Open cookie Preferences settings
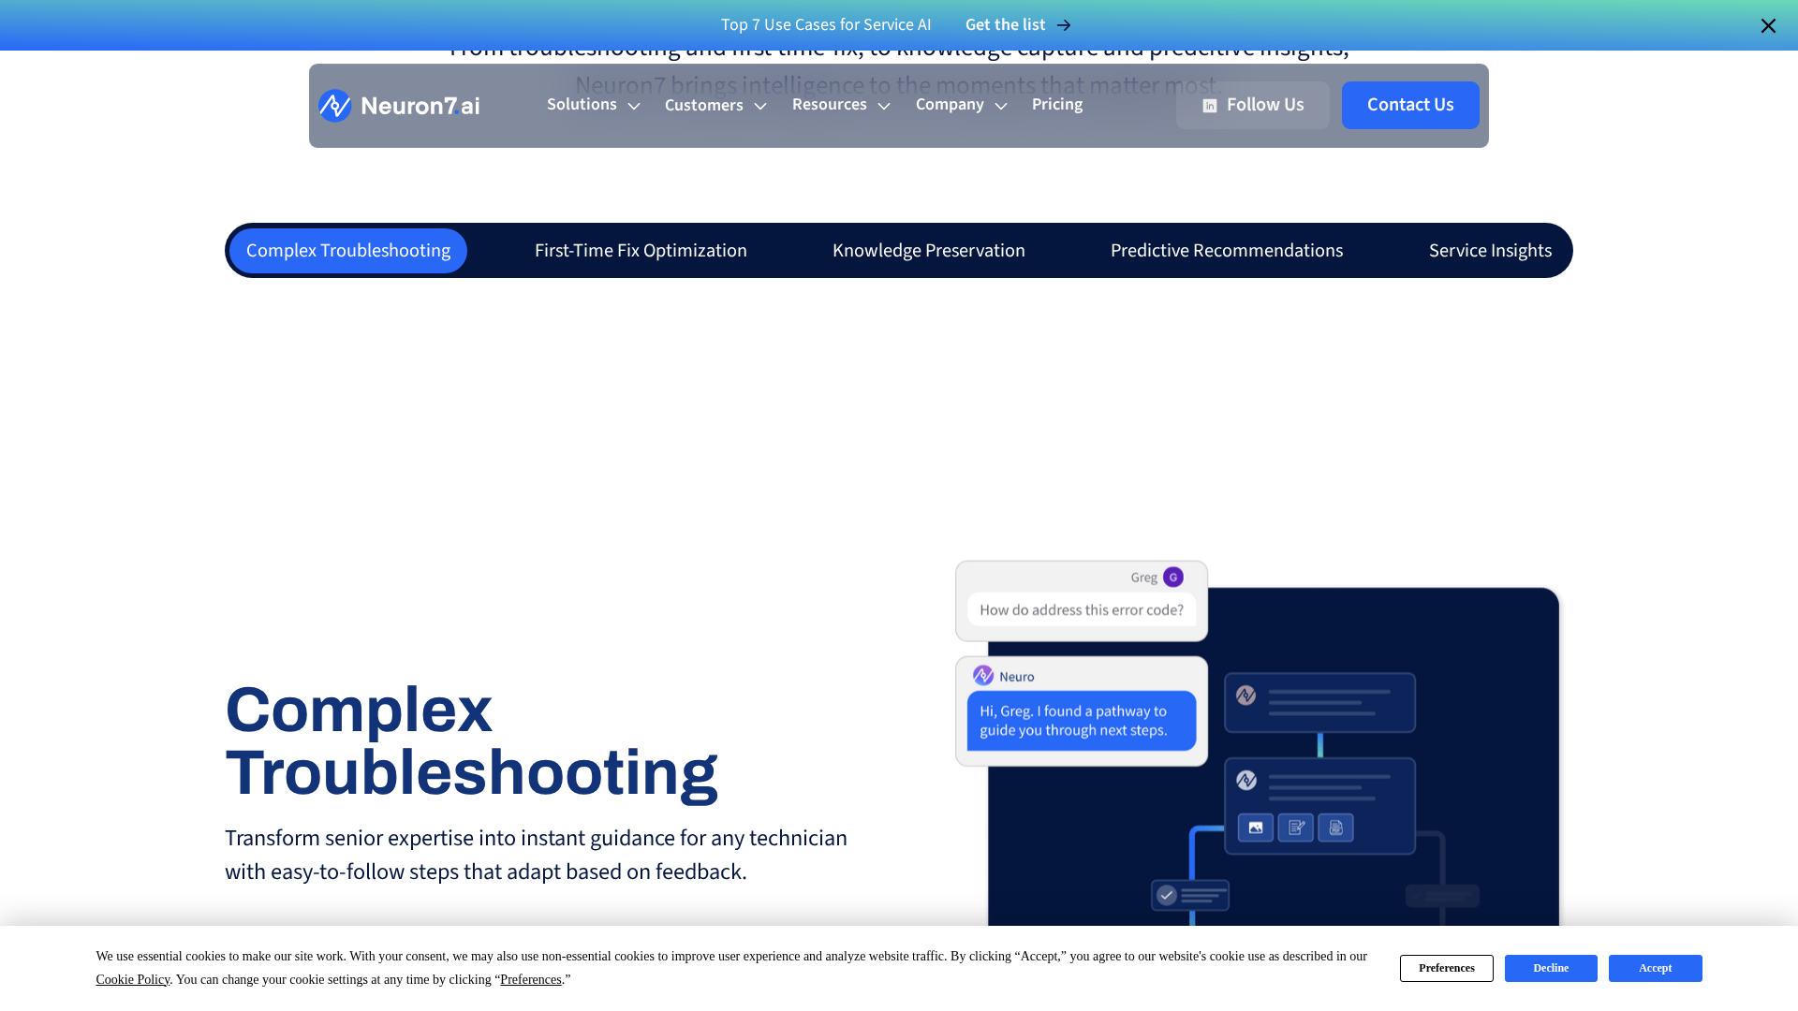The width and height of the screenshot is (1798, 1011). (x=1446, y=968)
